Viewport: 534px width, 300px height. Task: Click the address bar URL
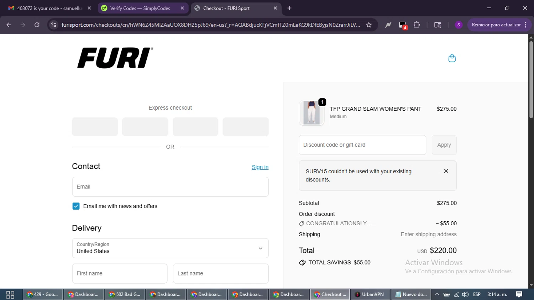pyautogui.click(x=210, y=25)
